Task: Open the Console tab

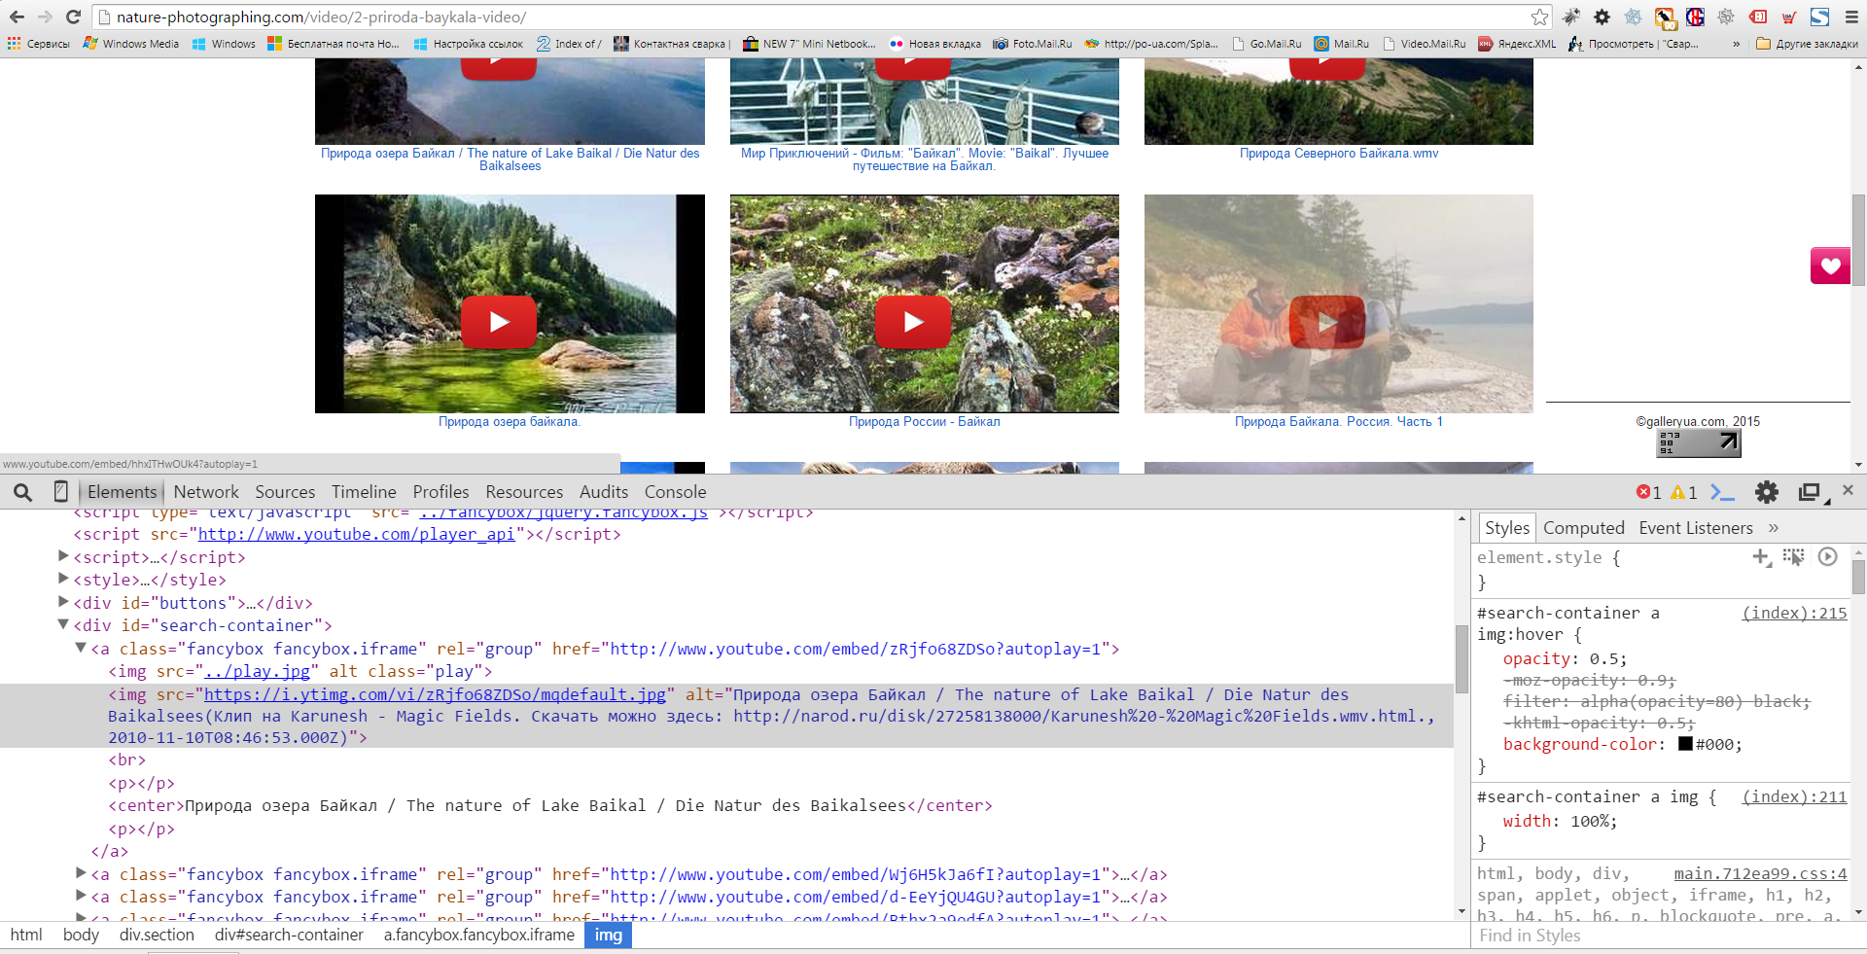Action: click(675, 492)
